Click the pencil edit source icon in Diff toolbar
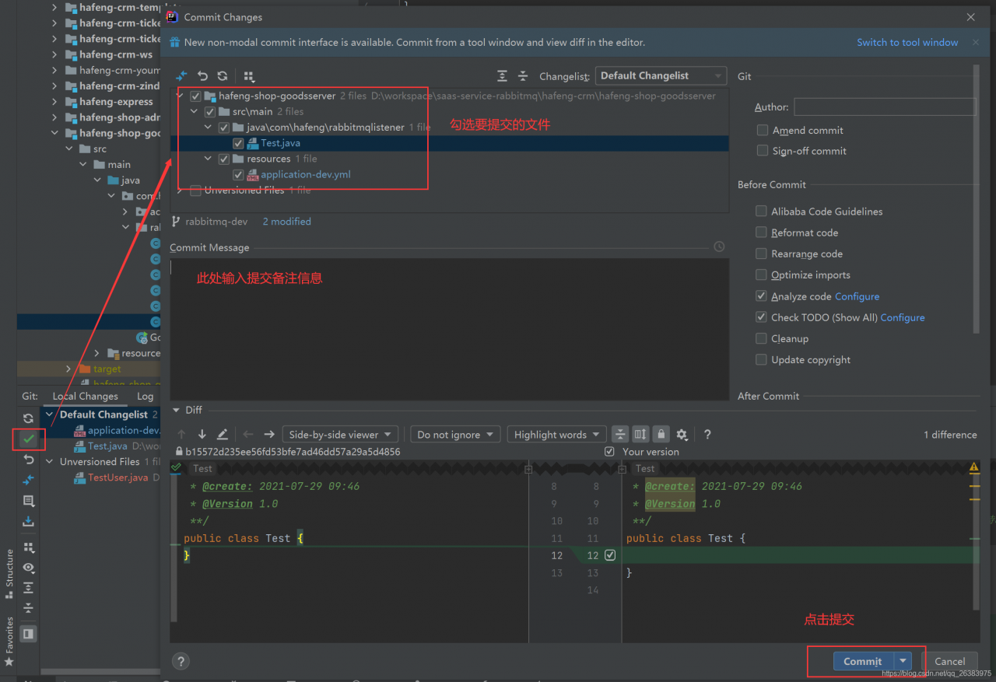The height and width of the screenshot is (682, 996). (223, 435)
